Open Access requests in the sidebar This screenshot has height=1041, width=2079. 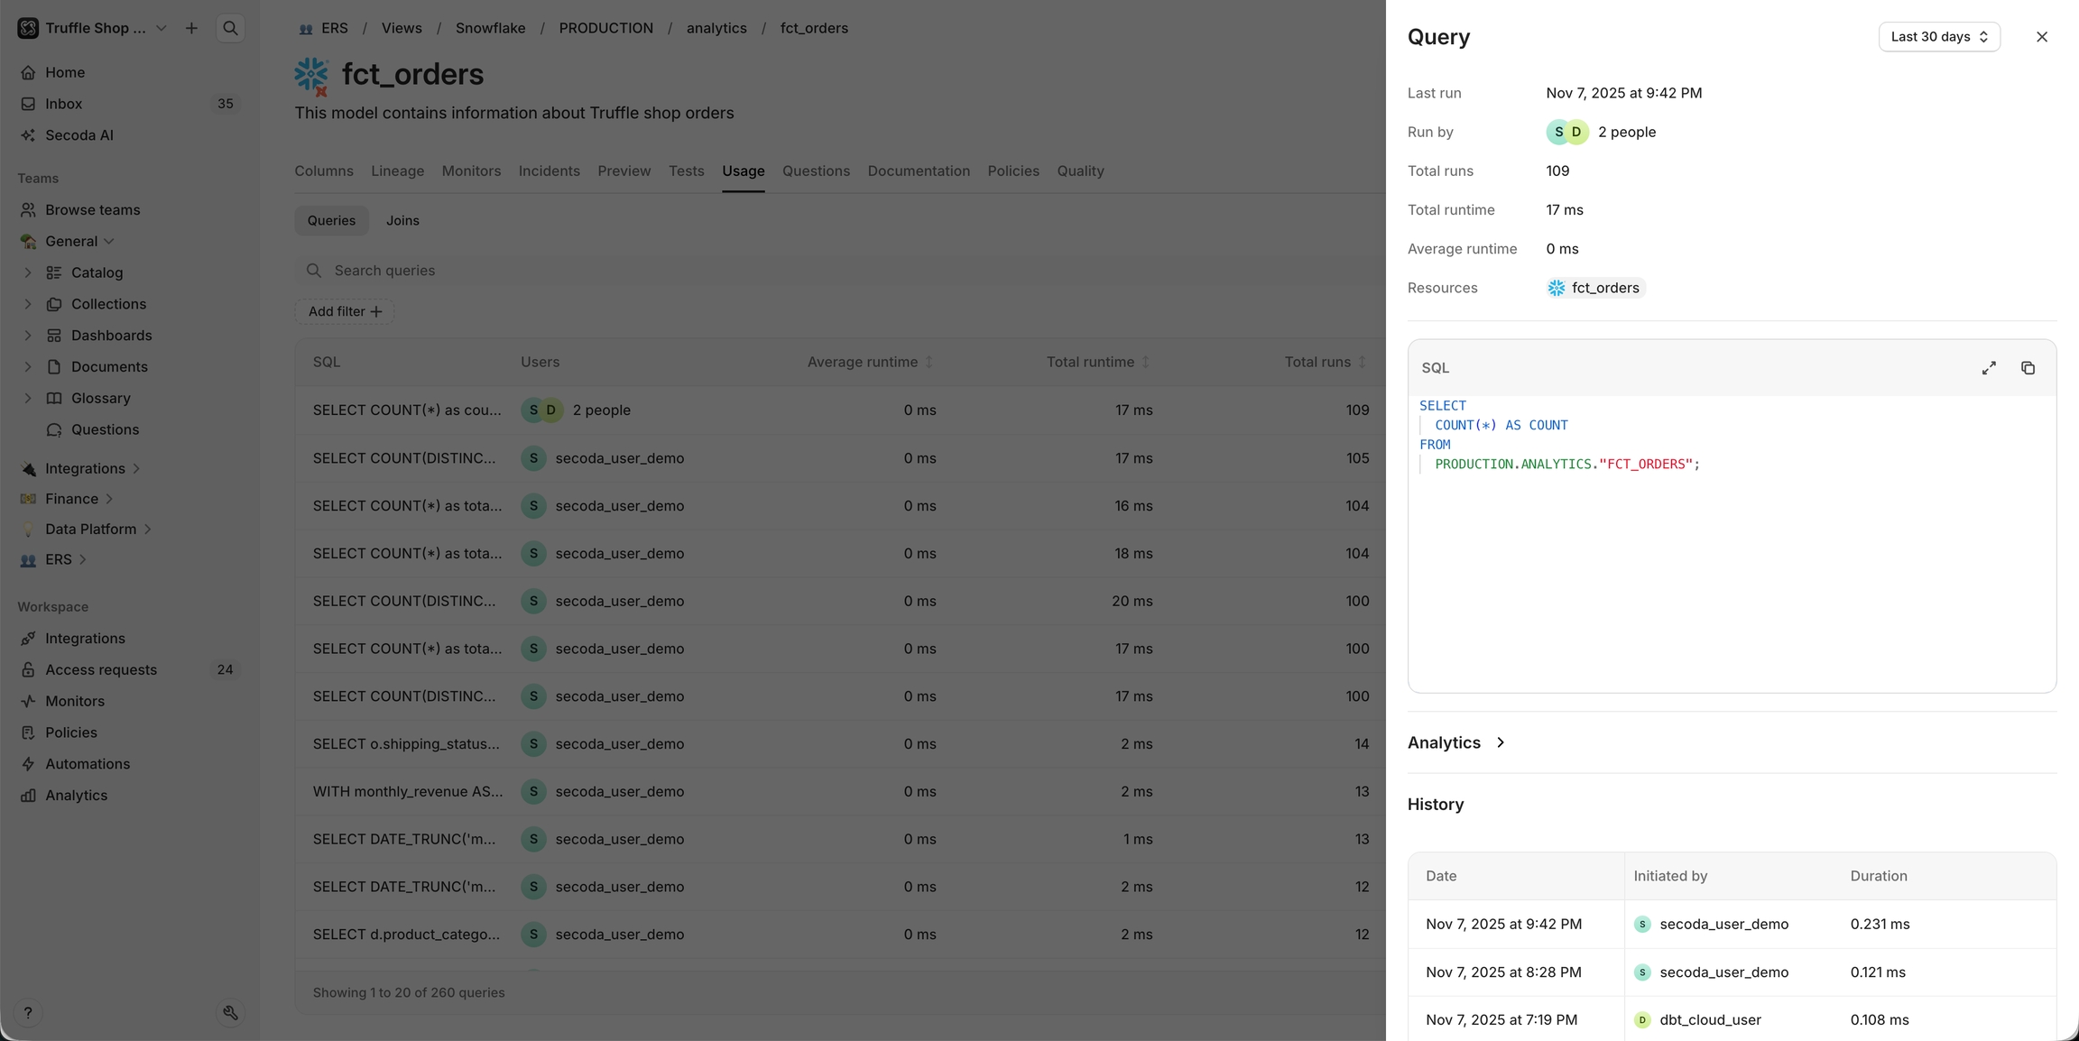[x=100, y=669]
